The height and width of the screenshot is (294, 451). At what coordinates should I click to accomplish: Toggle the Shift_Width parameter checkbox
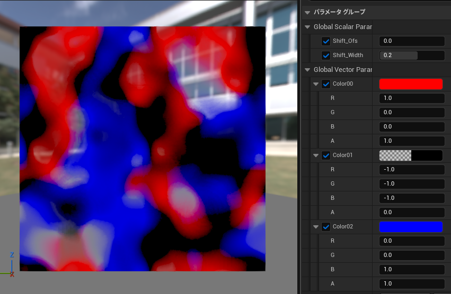[x=326, y=56]
